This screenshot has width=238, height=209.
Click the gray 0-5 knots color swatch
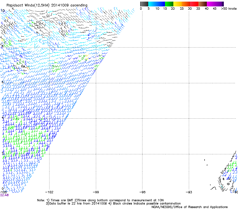click(x=144, y=4)
